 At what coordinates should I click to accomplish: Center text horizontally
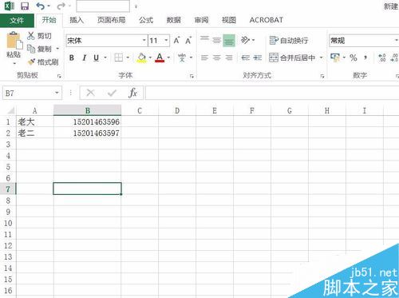(x=217, y=58)
